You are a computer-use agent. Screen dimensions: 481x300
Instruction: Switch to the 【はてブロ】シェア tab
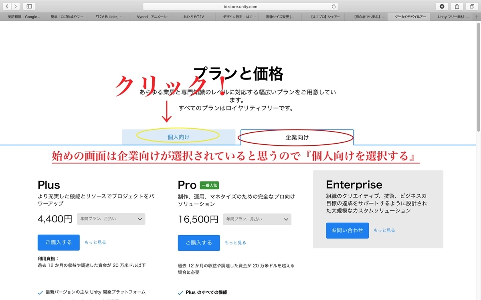click(x=323, y=17)
